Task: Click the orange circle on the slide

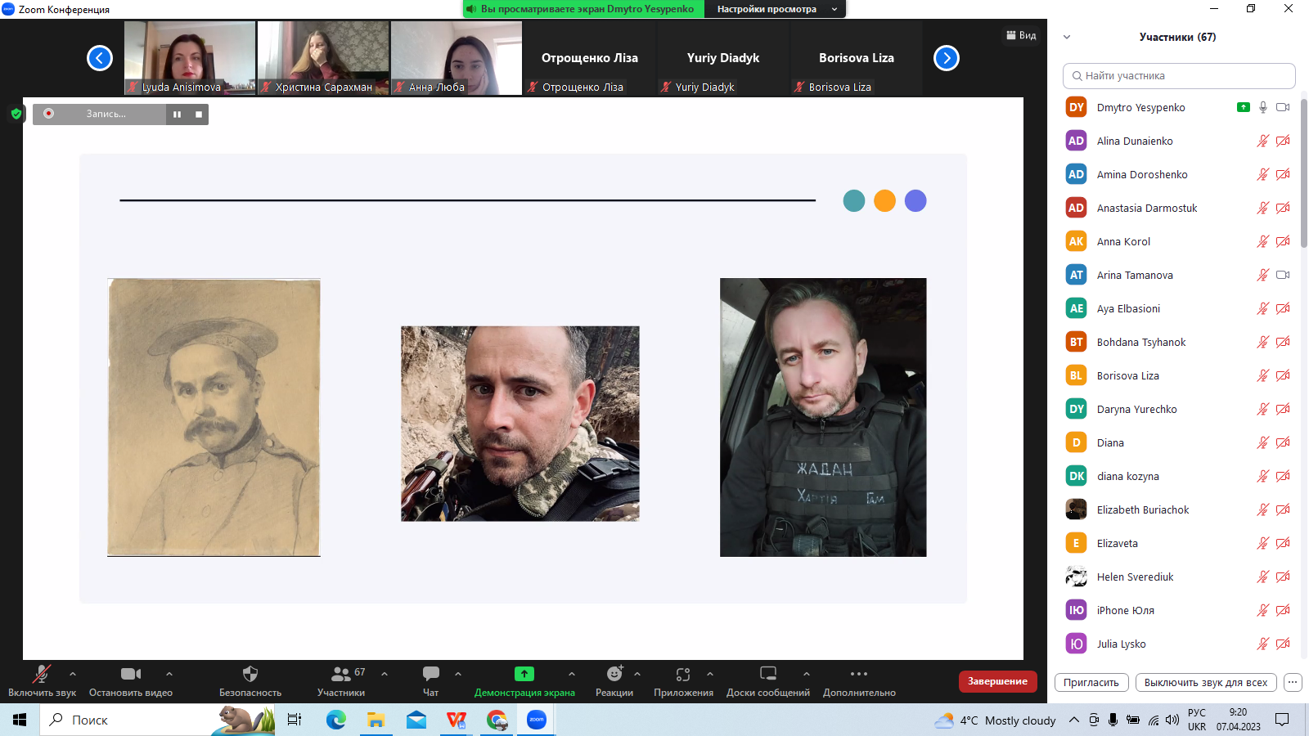Action: (x=884, y=201)
